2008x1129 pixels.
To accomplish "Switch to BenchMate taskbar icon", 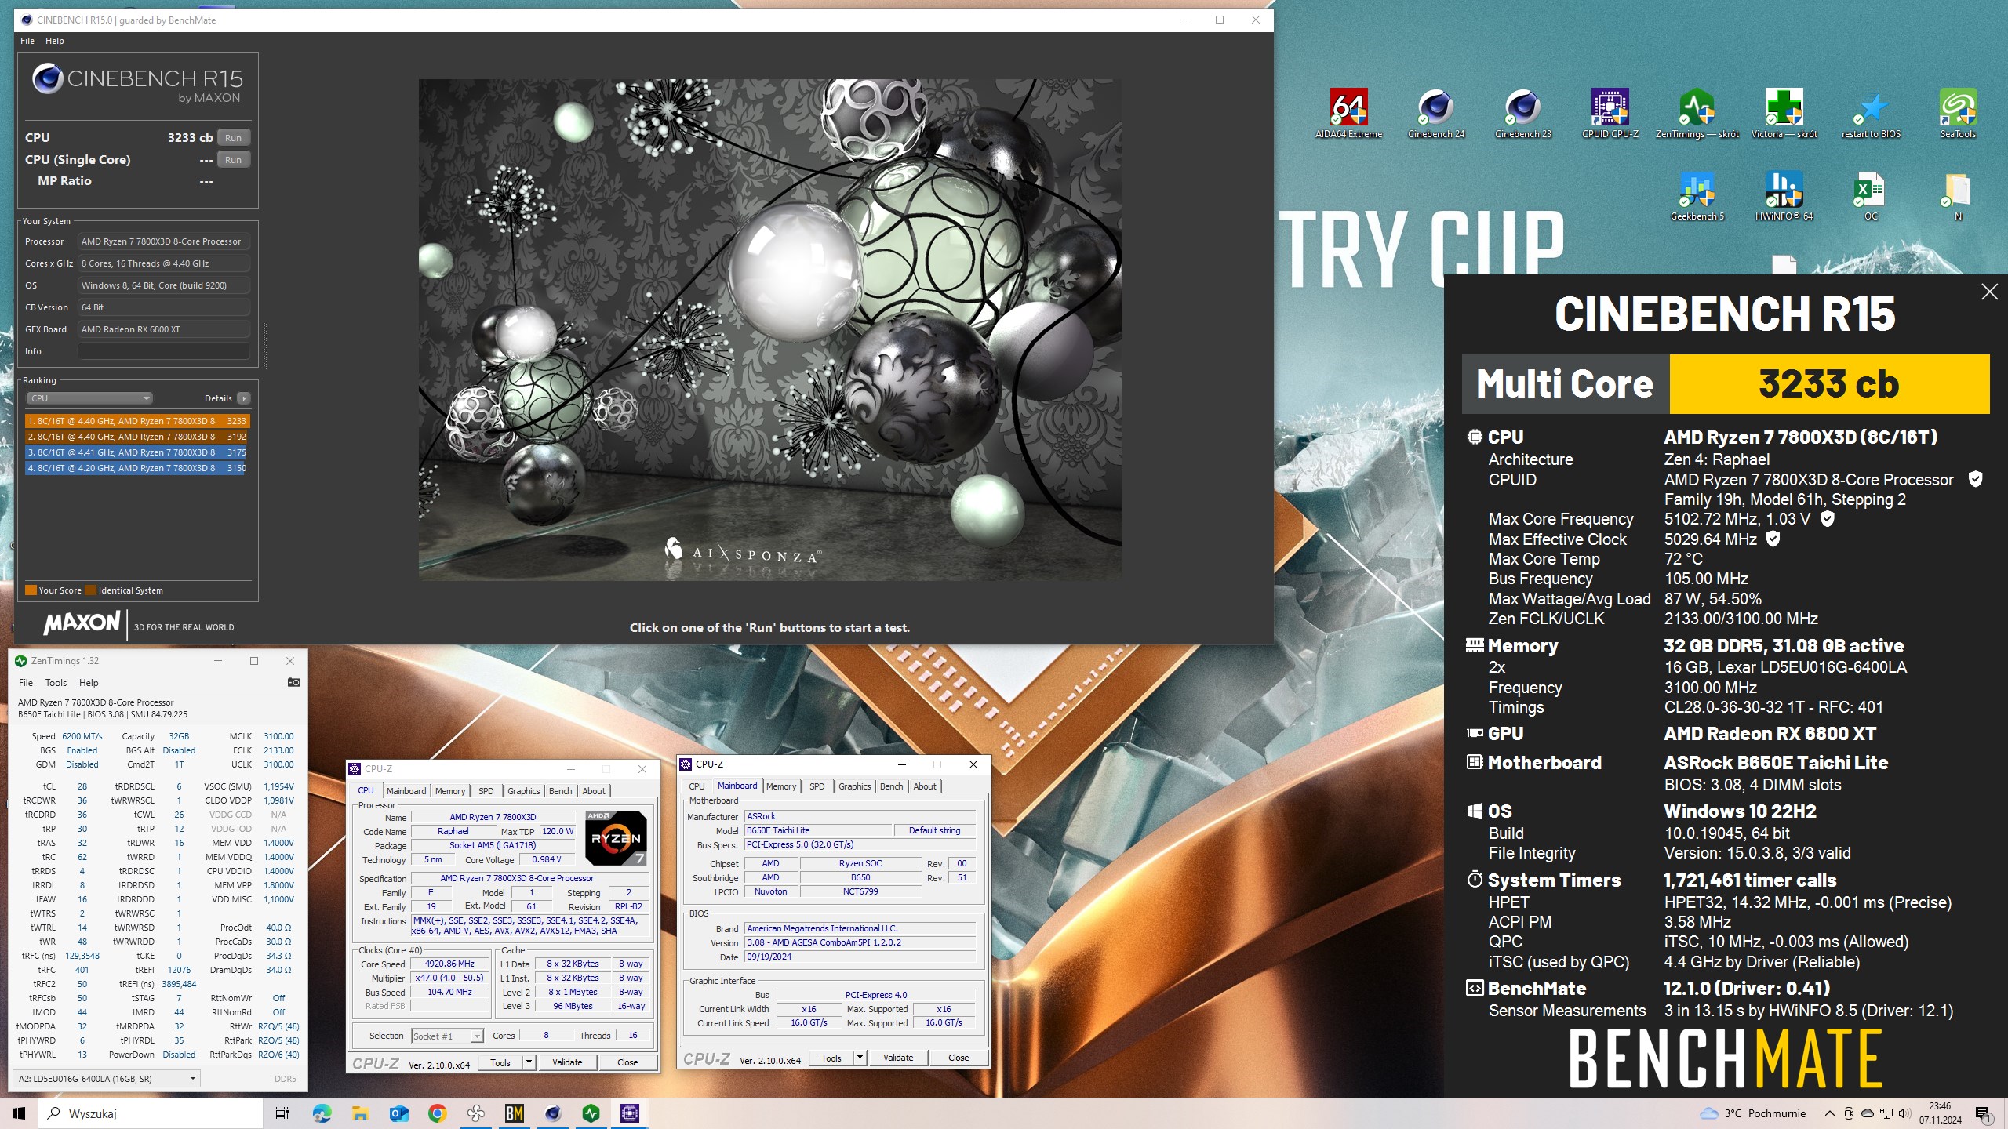I will [514, 1113].
